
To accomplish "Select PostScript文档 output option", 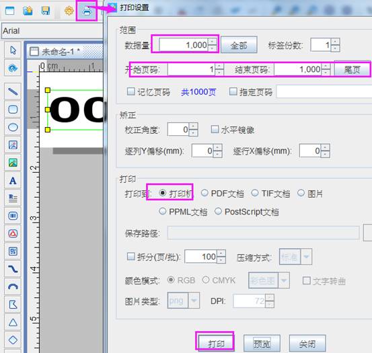I will [218, 211].
